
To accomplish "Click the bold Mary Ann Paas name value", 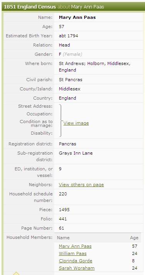I will (77, 17).
